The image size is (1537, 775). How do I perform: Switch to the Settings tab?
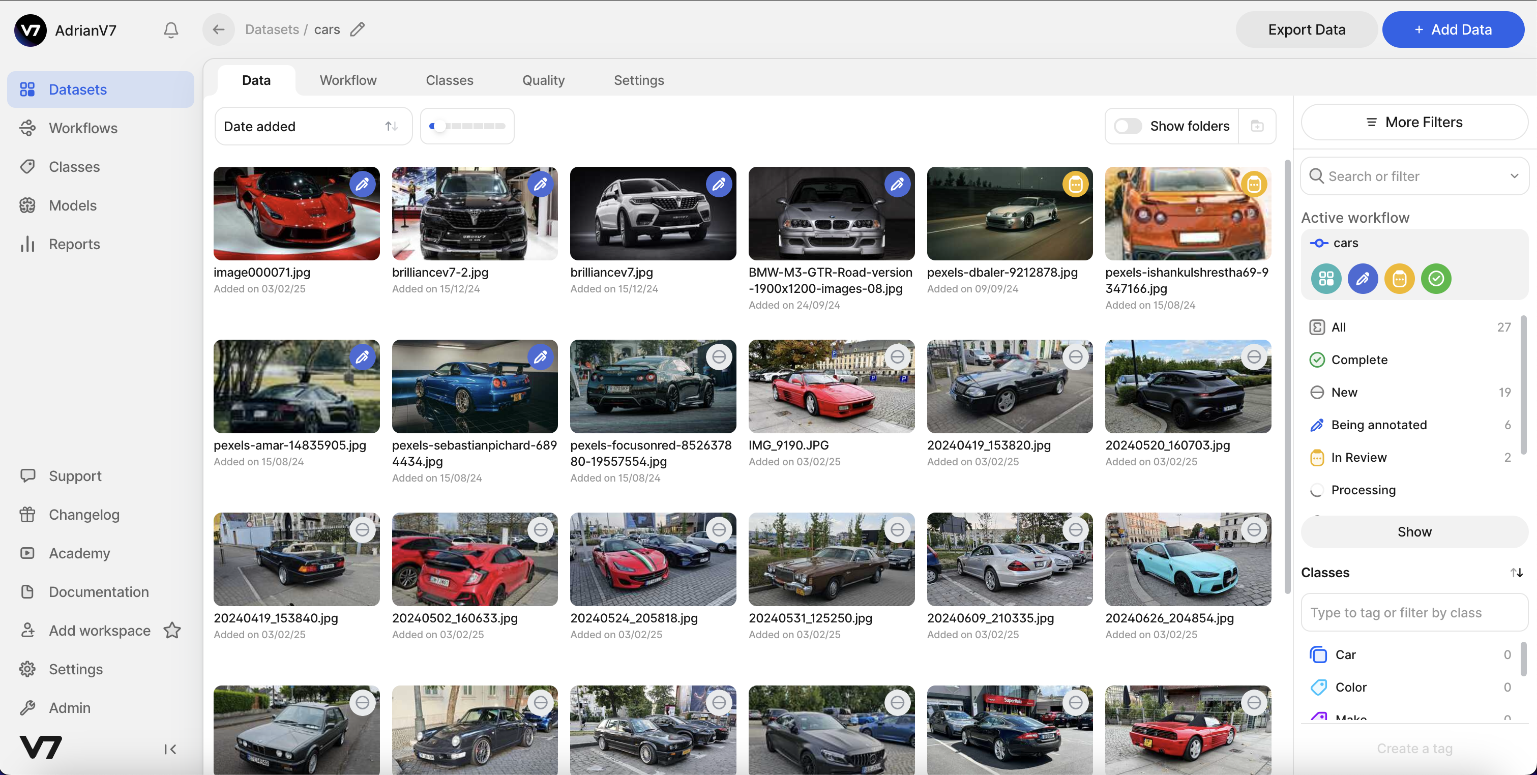638,80
